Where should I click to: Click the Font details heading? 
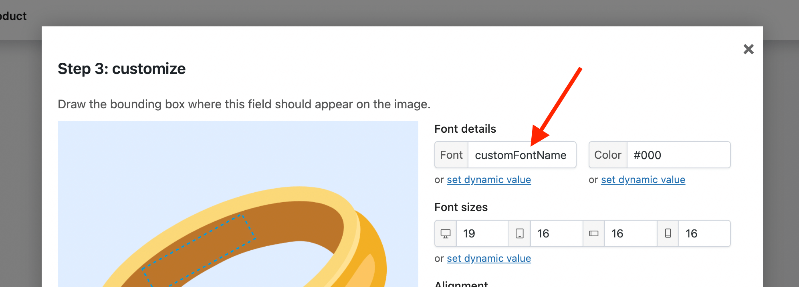[465, 129]
